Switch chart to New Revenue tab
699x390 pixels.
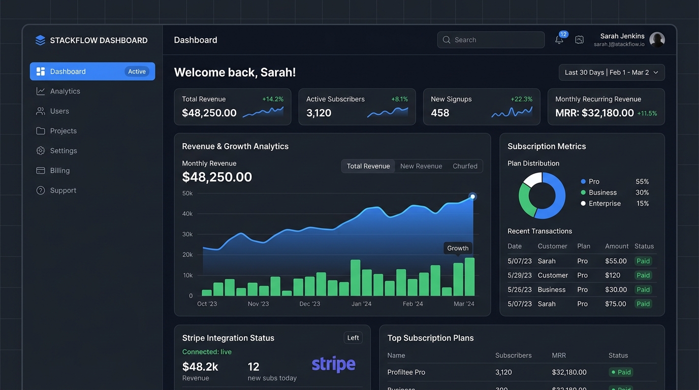tap(421, 166)
